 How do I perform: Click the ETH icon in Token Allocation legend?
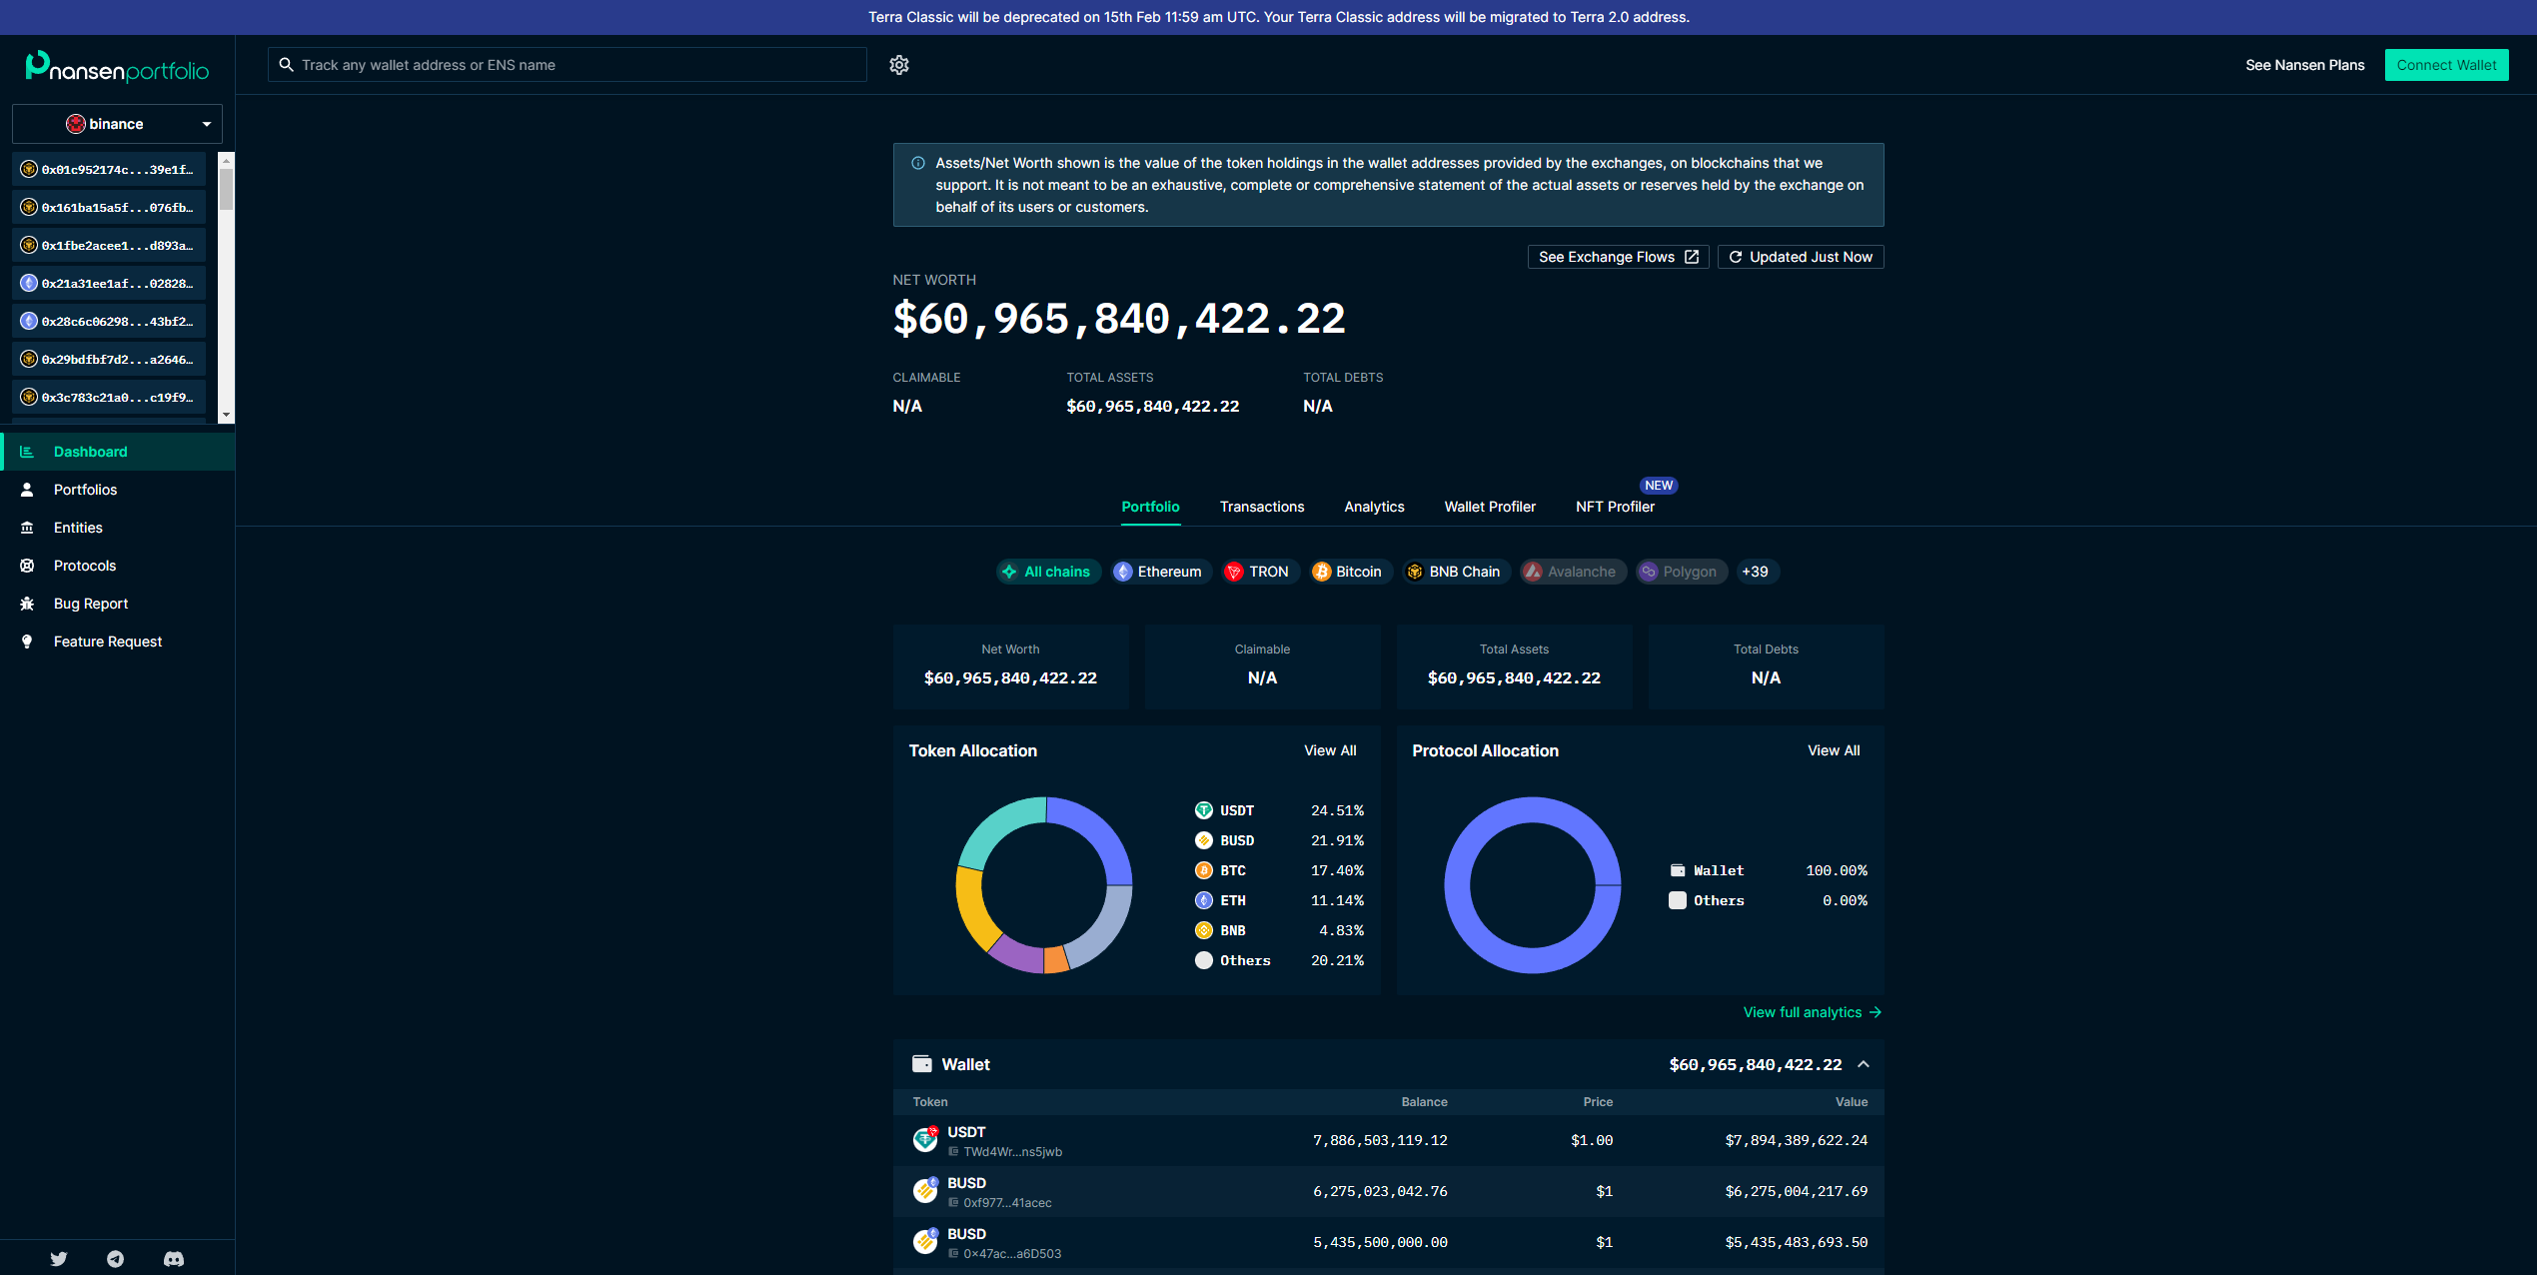(1204, 900)
